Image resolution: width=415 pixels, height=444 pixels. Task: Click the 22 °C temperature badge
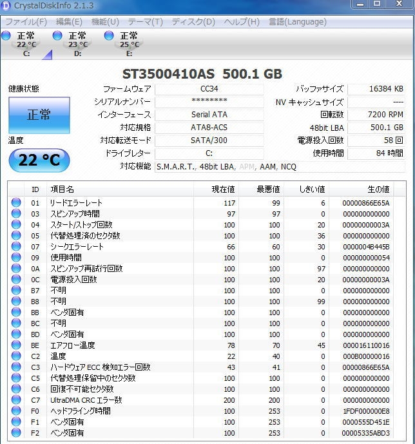click(x=39, y=160)
